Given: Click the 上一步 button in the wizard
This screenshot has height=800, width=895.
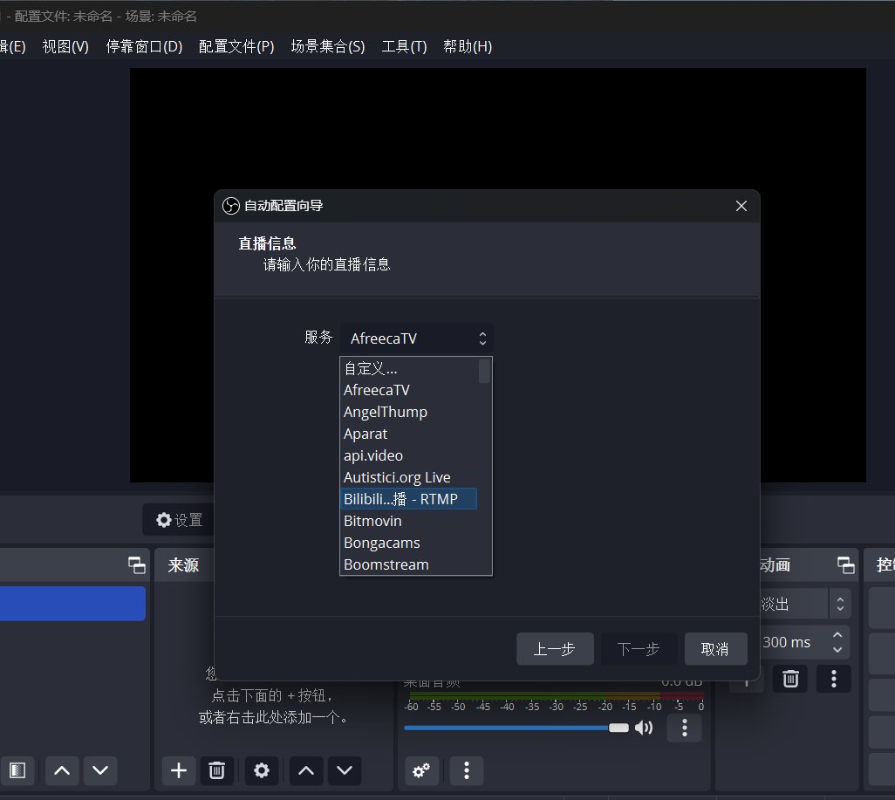Looking at the screenshot, I should coord(555,649).
